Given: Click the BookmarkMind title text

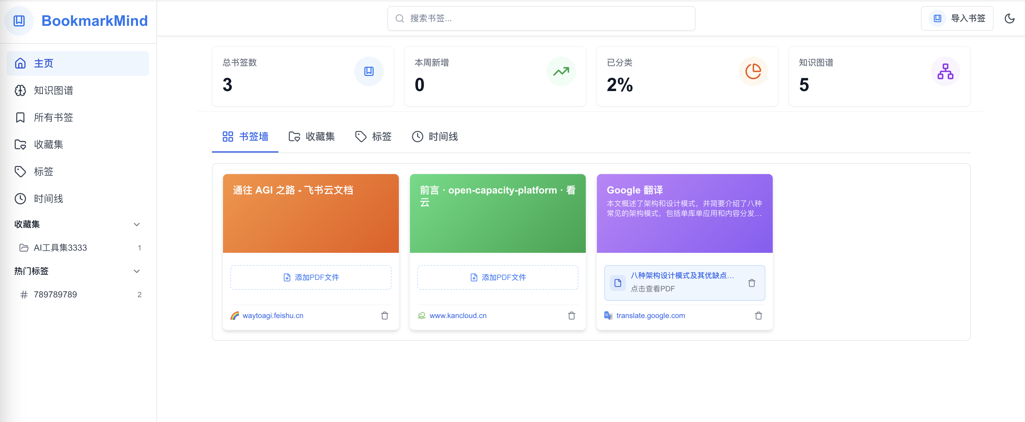Looking at the screenshot, I should coord(94,21).
